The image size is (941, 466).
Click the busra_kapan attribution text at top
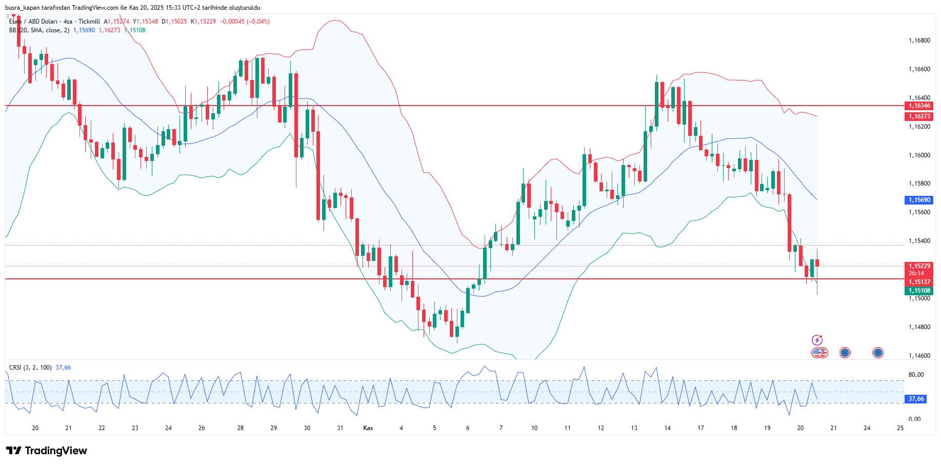(x=22, y=7)
